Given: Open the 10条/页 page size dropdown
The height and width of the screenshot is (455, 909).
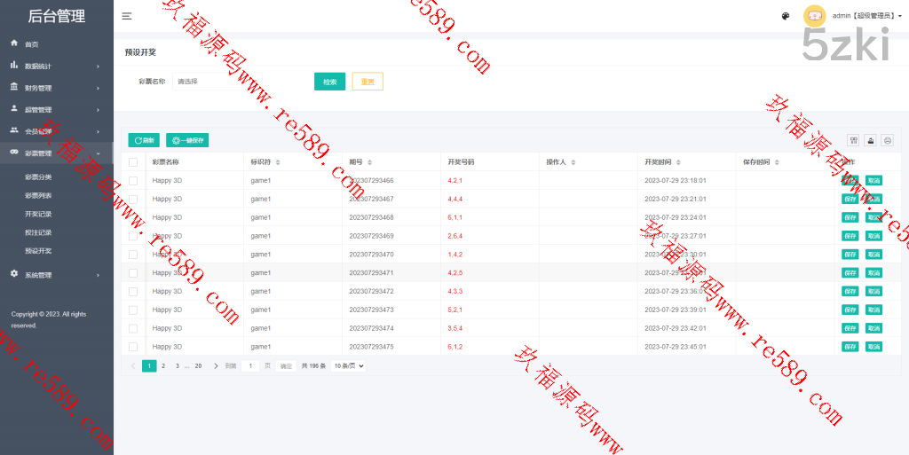Looking at the screenshot, I should (349, 365).
